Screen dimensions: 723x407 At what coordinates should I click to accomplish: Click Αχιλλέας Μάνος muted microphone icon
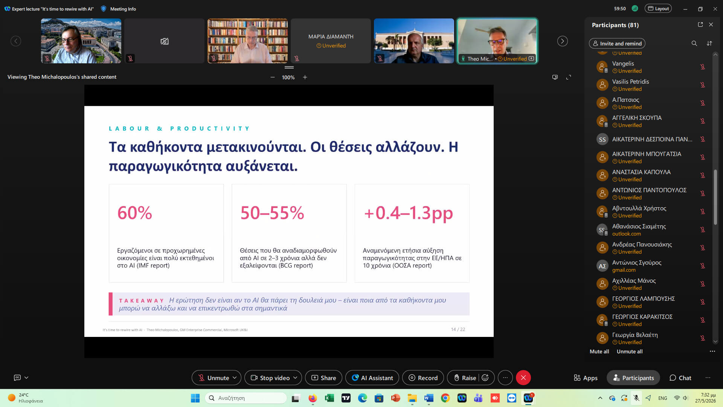click(702, 284)
